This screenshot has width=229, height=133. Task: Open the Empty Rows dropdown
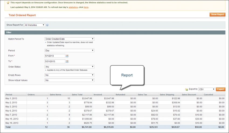click(70, 75)
